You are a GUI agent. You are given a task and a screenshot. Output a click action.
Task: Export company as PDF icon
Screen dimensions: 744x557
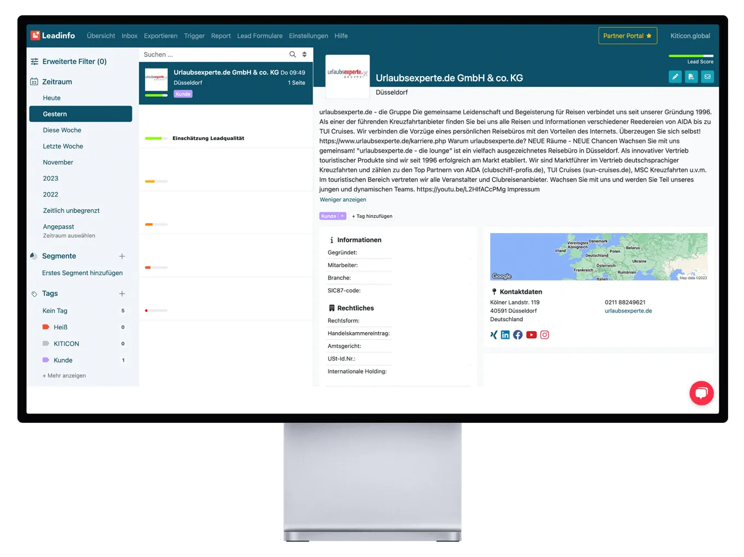coord(691,77)
